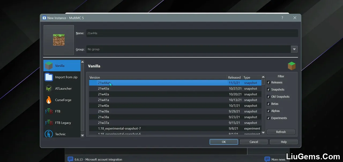
Task: Select version 21w38a row
Action: pos(175,117)
